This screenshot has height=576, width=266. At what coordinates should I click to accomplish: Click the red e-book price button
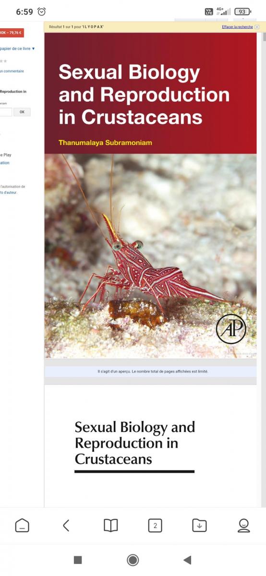click(x=12, y=33)
